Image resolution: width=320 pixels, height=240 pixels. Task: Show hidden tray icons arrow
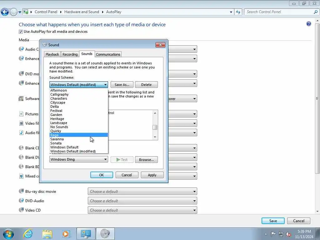coord(266,234)
